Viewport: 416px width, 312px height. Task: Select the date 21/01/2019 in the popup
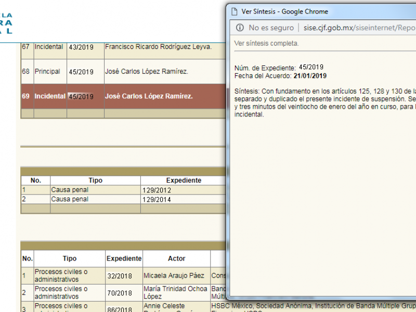[x=310, y=76]
